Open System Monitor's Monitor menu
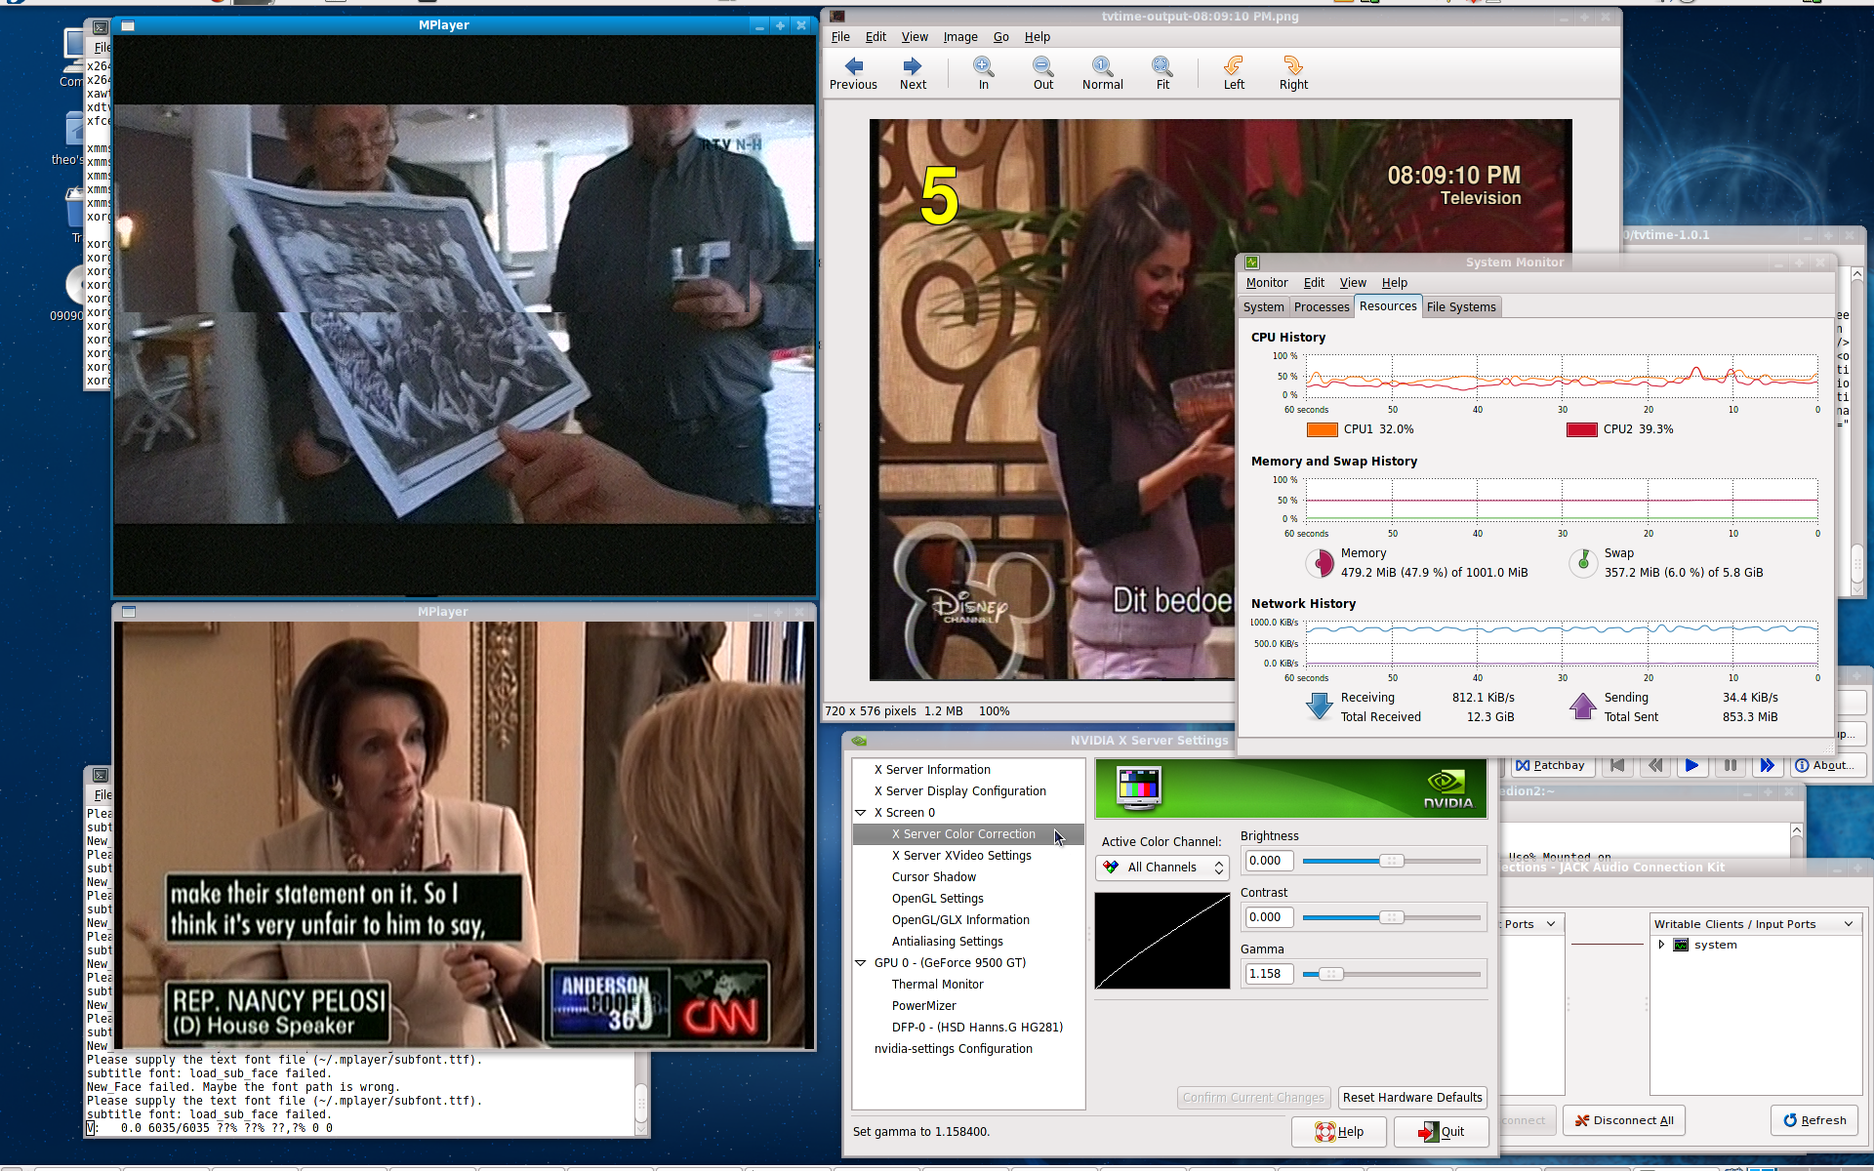The height and width of the screenshot is (1171, 1874). (1266, 283)
